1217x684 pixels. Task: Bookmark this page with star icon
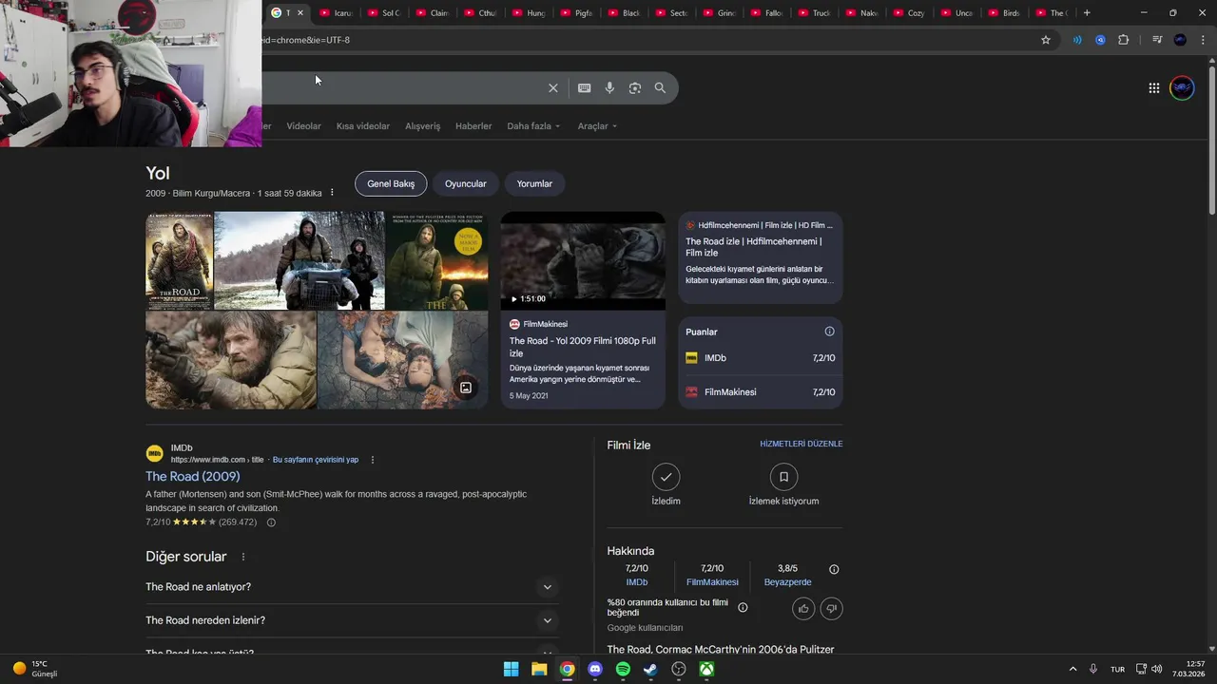1046,40
